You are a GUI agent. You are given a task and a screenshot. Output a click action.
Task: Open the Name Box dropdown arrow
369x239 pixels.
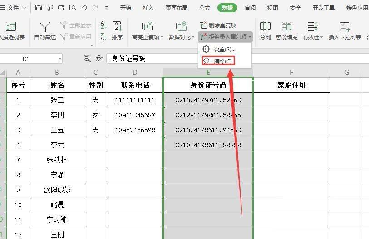pyautogui.click(x=60, y=59)
